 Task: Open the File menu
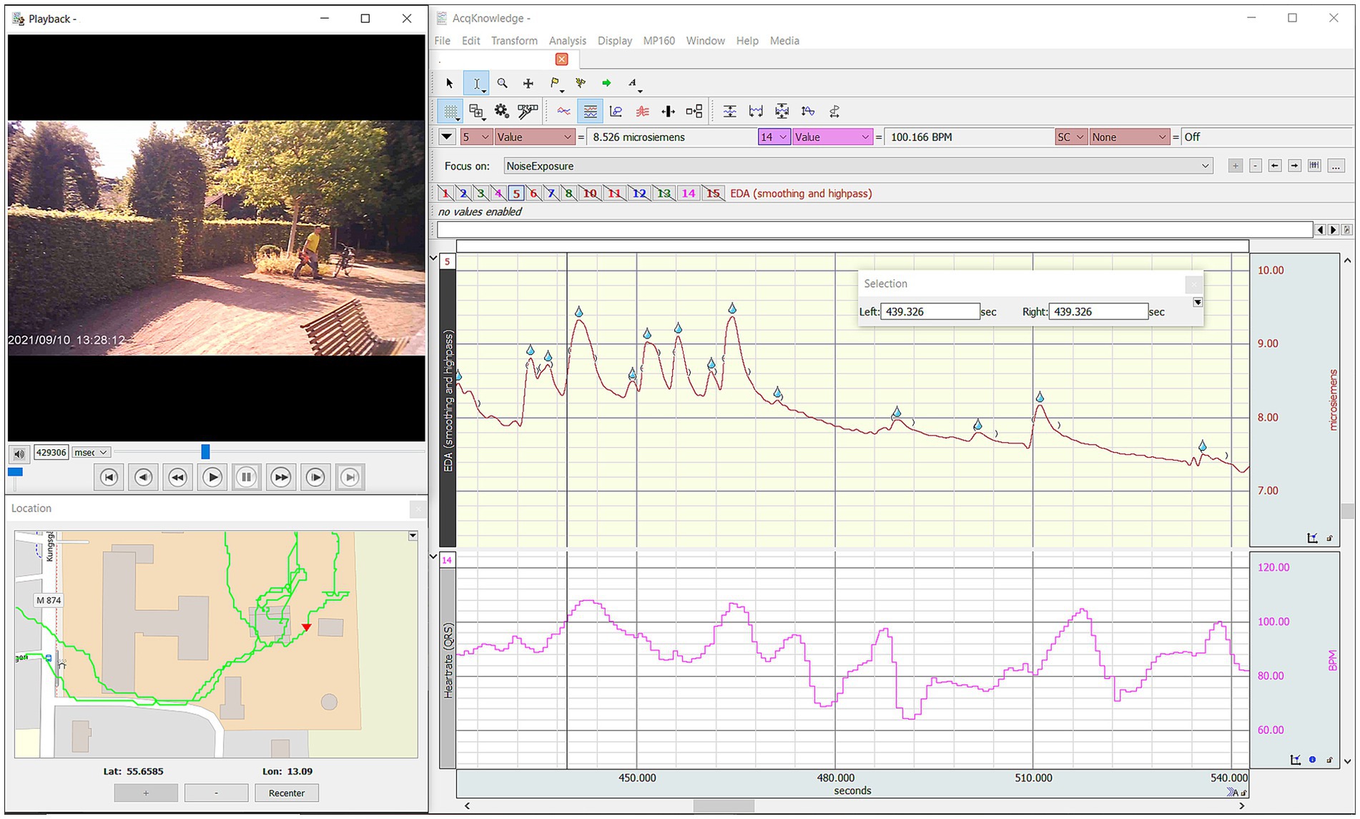click(443, 41)
